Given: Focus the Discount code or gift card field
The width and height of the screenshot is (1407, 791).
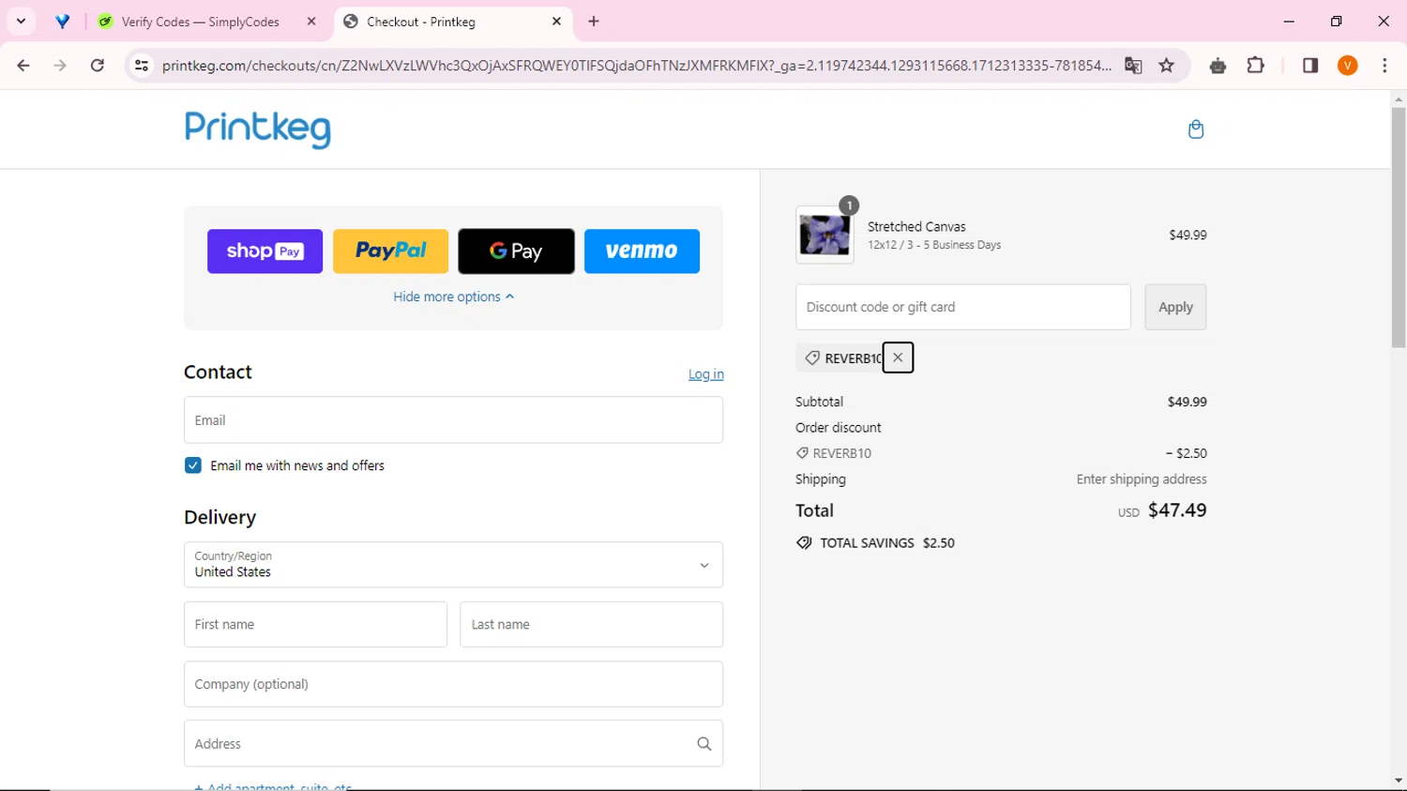Looking at the screenshot, I should pyautogui.click(x=963, y=307).
